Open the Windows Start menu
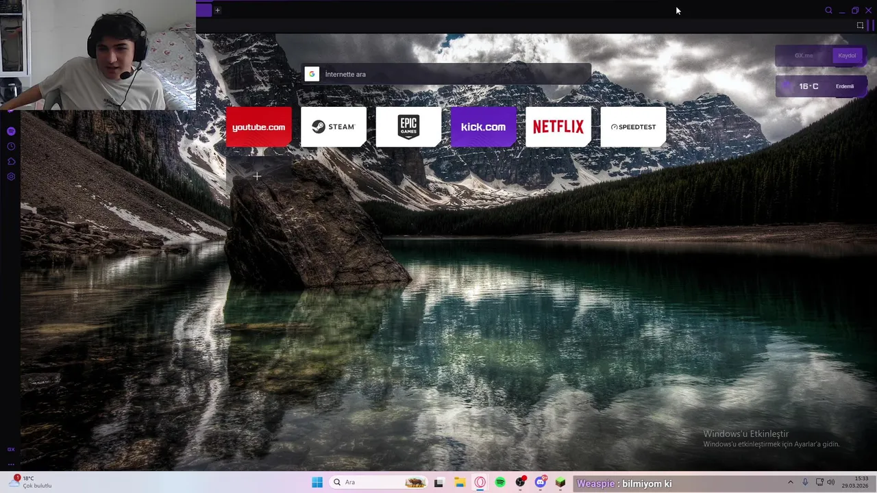This screenshot has width=877, height=493. (x=317, y=482)
